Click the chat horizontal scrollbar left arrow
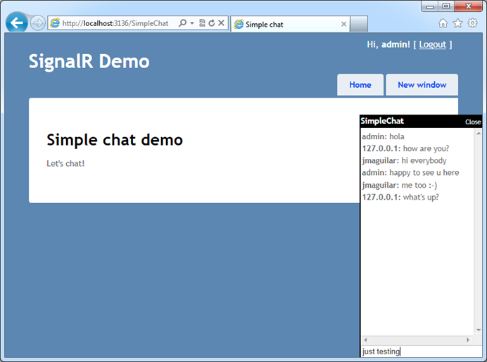The height and width of the screenshot is (362, 487). coord(365,340)
